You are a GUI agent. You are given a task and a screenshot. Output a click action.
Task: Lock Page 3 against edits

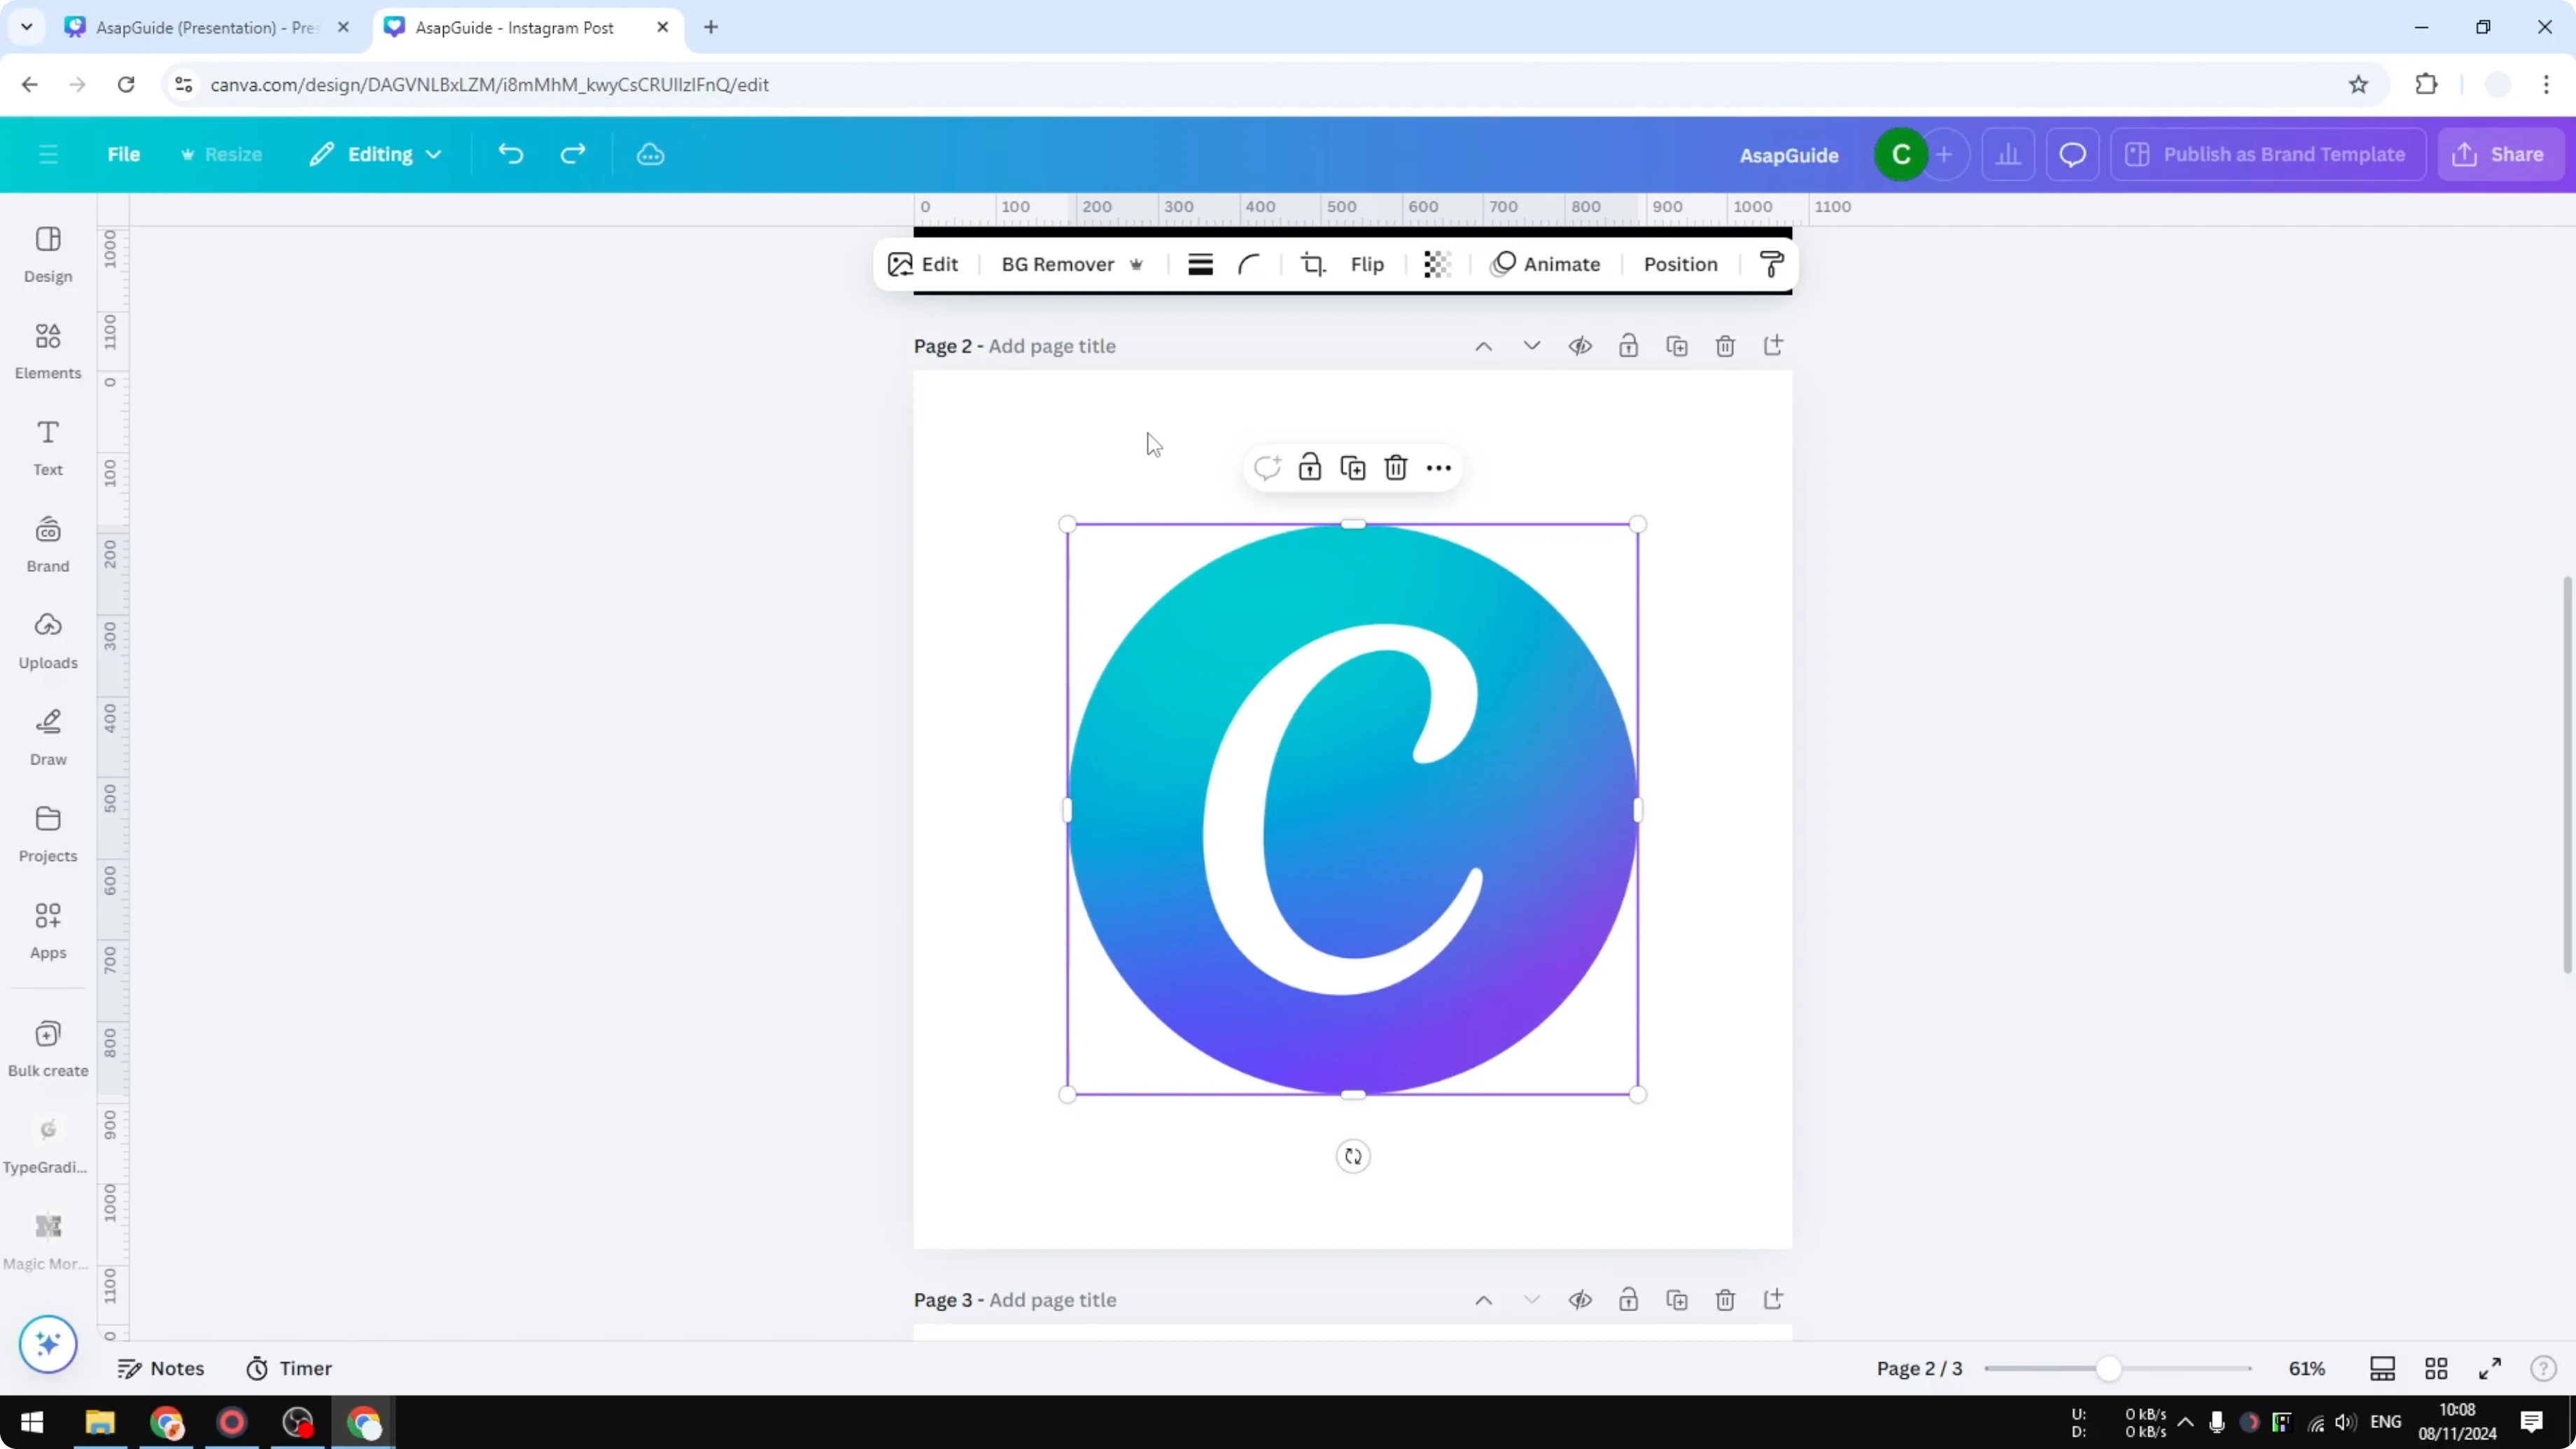(1628, 1300)
